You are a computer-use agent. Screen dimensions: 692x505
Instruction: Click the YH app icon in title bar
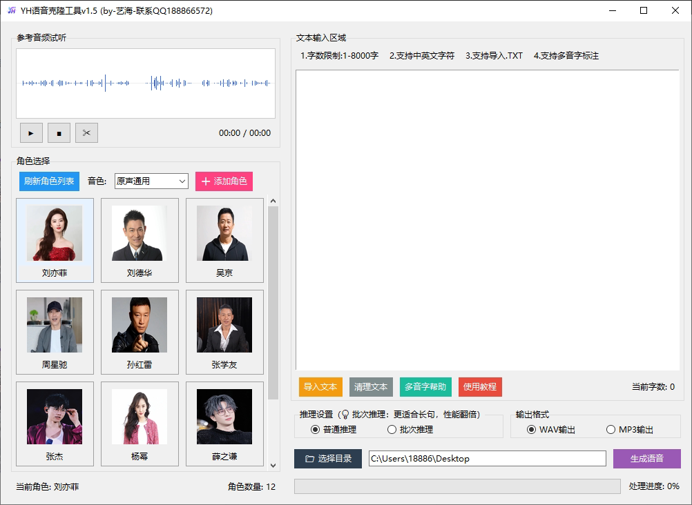point(12,10)
